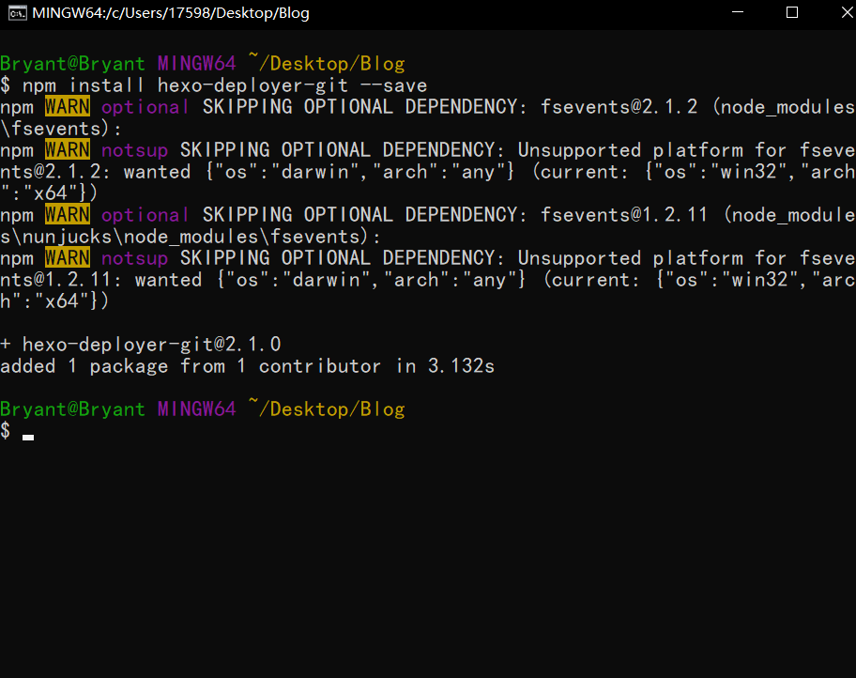Click the 'npm install hexo-deployer-git --save' command
The width and height of the screenshot is (856, 678).
click(225, 85)
